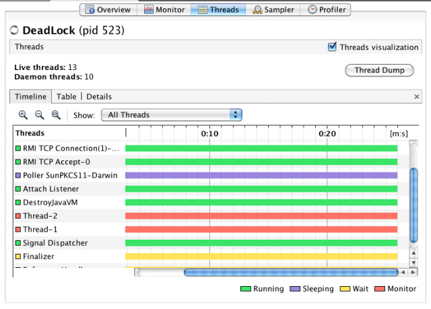The width and height of the screenshot is (431, 309).
Task: Click the purple state icon beside Poller SunPKCS11-Darwin
Action: tap(18, 175)
